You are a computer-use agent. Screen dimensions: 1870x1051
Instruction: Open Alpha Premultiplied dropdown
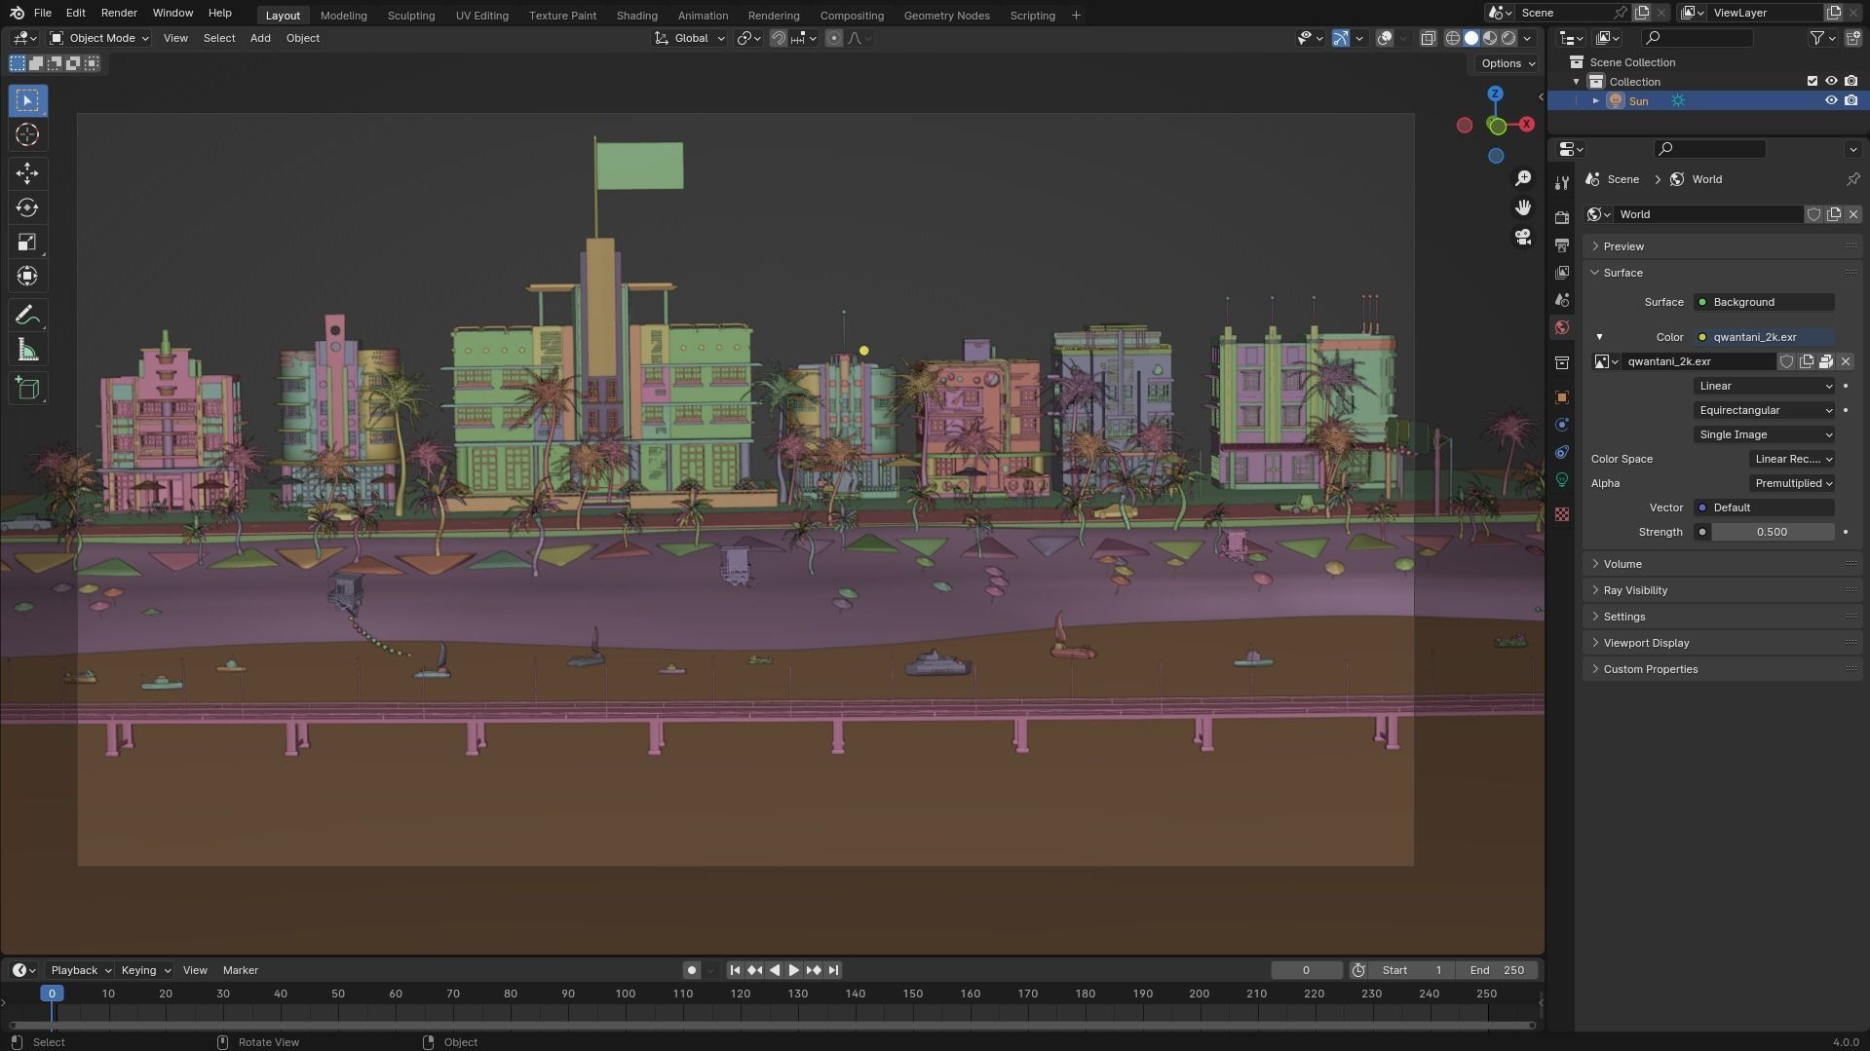(1792, 483)
